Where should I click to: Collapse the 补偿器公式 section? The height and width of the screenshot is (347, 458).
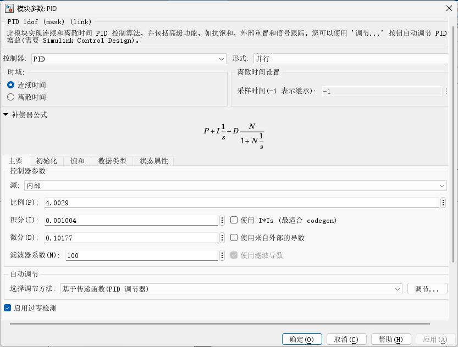tap(6, 115)
